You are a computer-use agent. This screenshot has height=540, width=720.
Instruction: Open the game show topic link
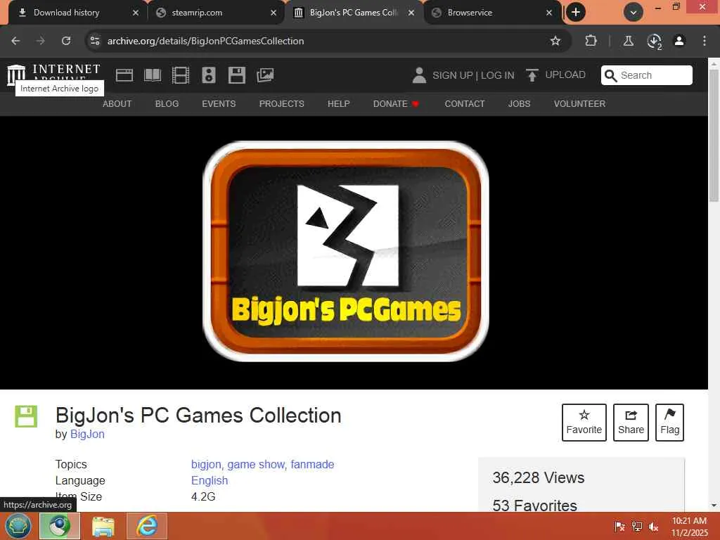256,464
